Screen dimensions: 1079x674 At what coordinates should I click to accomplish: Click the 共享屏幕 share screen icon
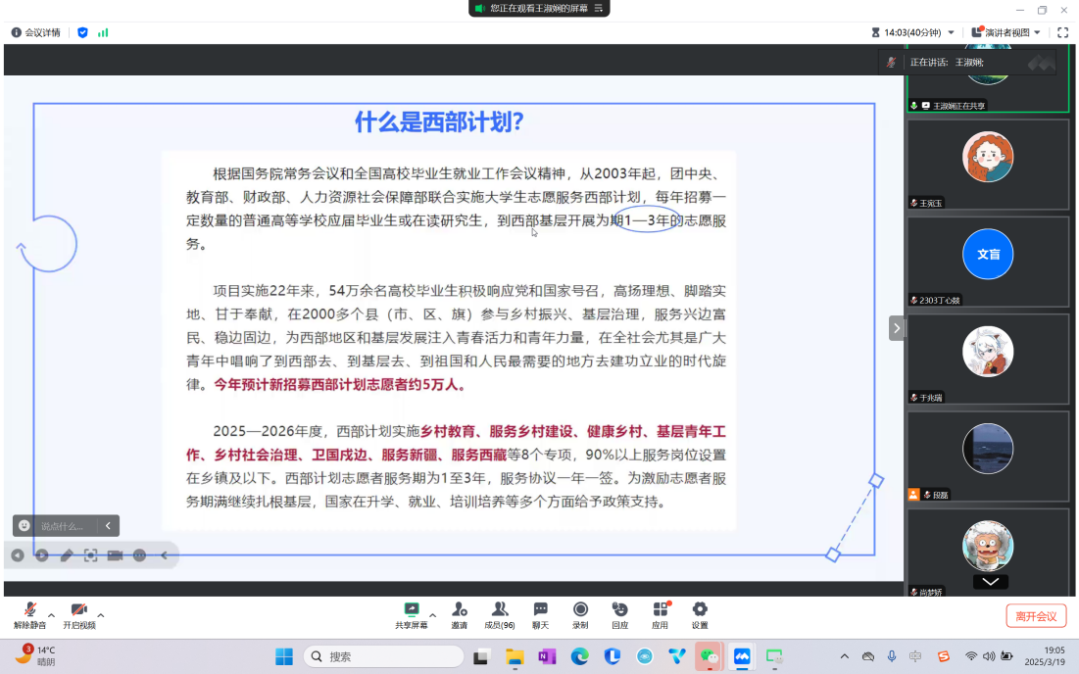(412, 610)
